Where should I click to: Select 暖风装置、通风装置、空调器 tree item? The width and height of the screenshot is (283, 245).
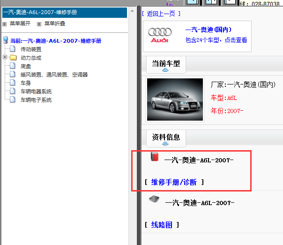pos(54,75)
